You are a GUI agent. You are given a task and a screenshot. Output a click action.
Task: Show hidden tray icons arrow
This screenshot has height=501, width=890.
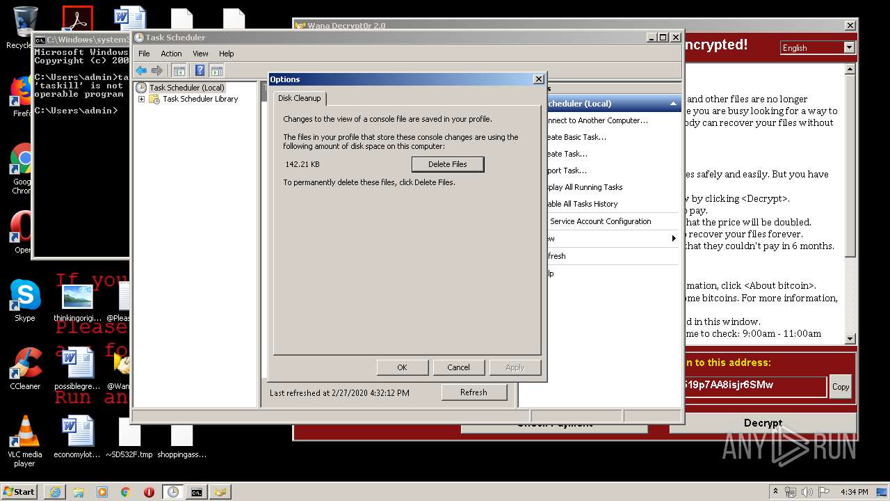click(x=775, y=491)
